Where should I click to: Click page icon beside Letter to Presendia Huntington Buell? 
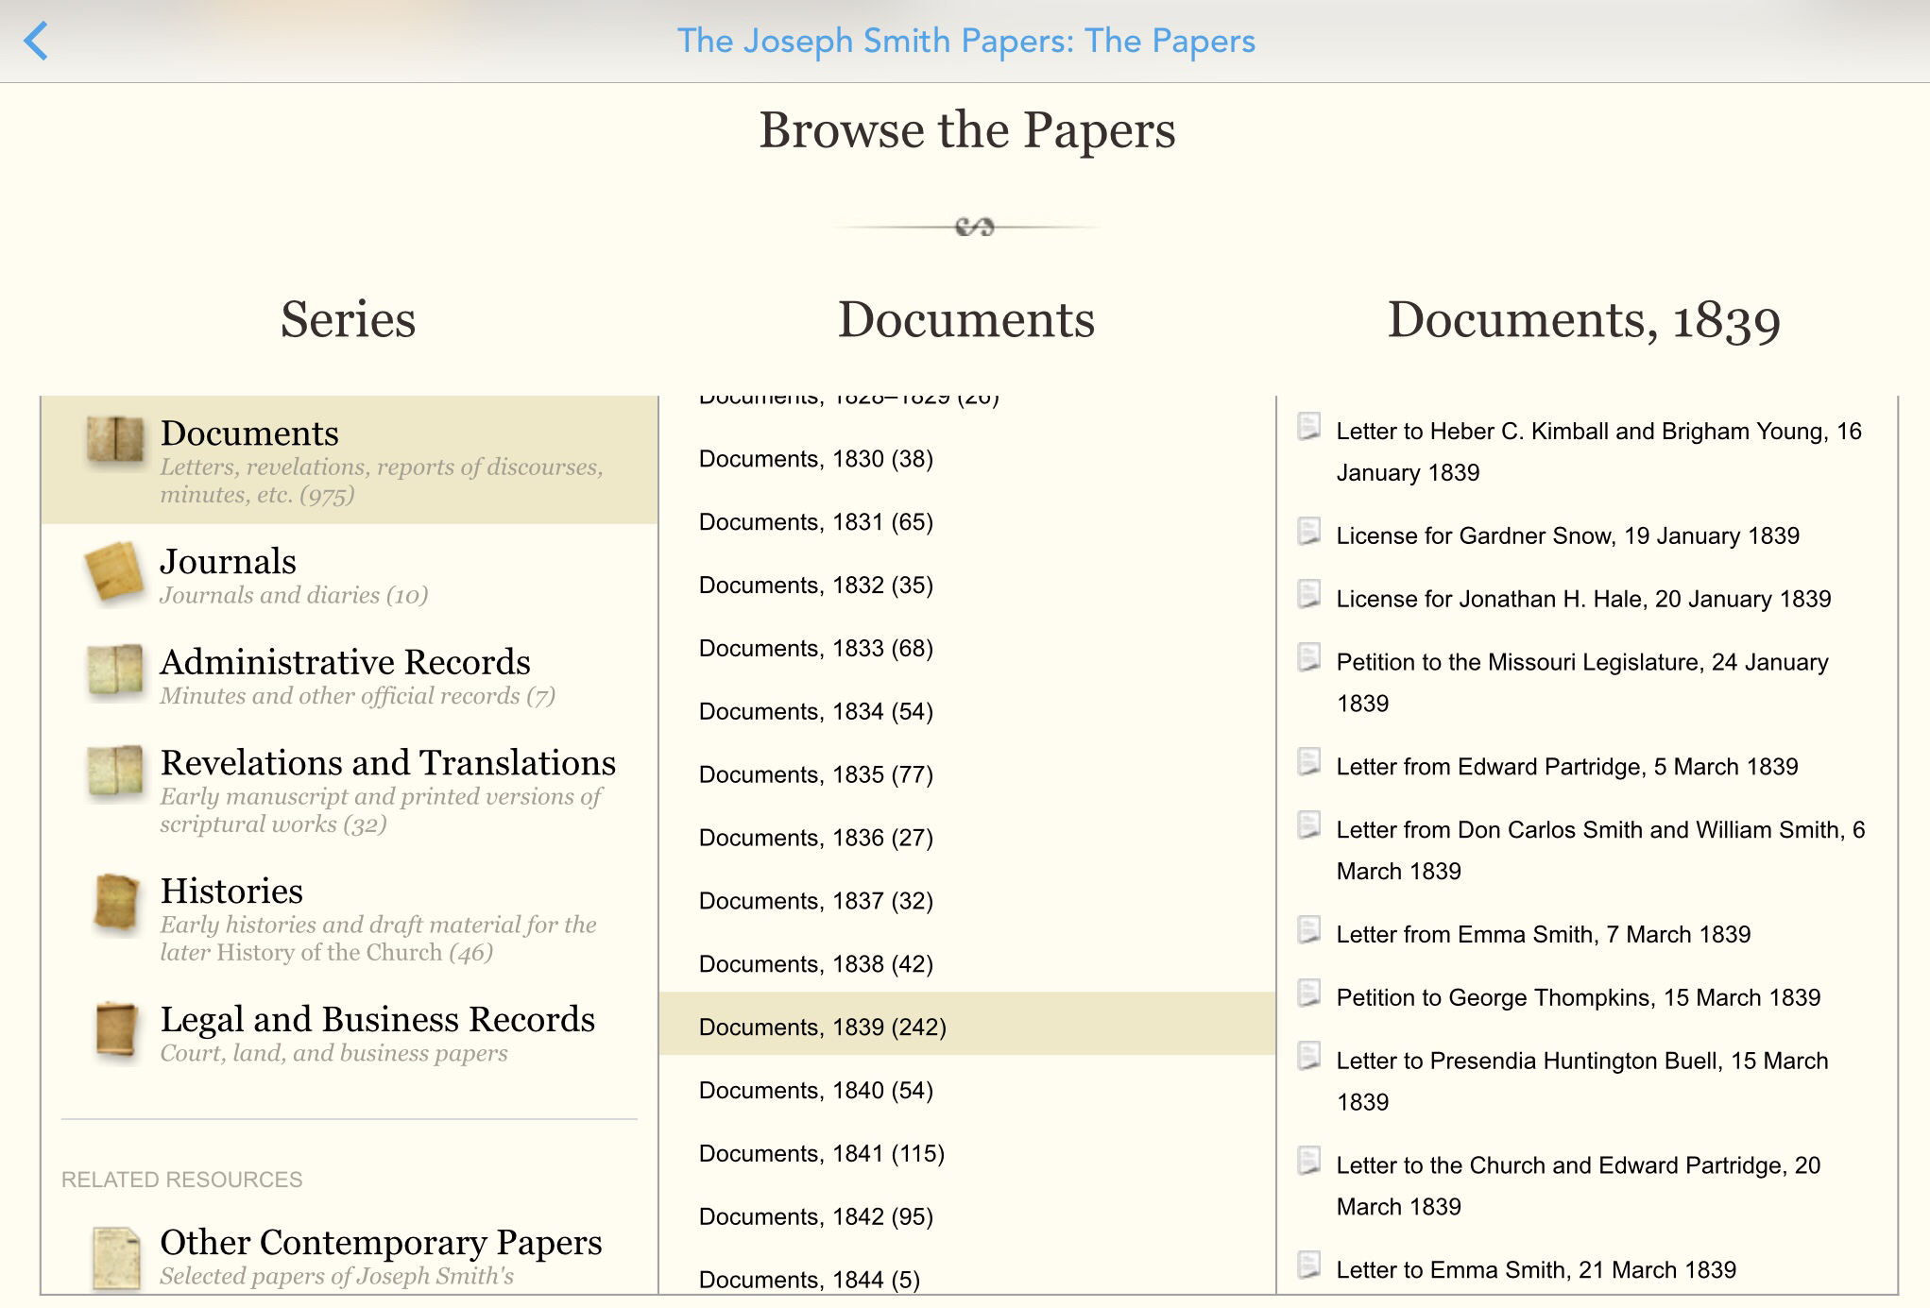[1309, 1057]
